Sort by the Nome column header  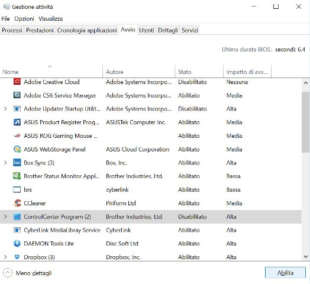(x=51, y=72)
